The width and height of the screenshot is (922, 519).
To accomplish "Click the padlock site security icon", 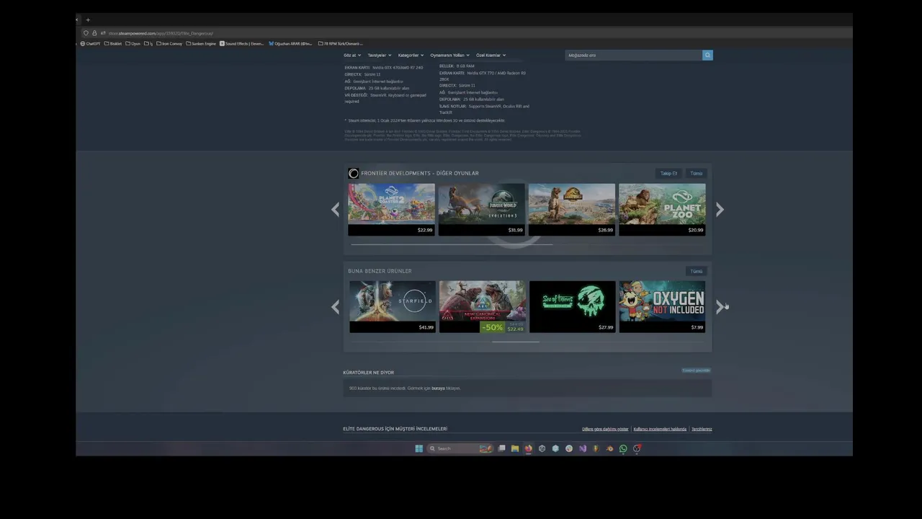I will coord(94,33).
